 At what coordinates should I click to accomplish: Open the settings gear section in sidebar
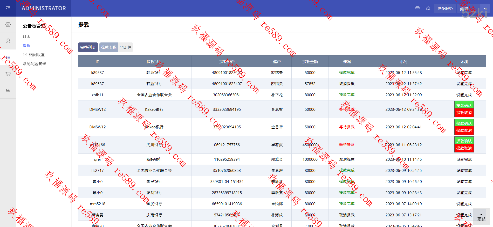coord(8,25)
